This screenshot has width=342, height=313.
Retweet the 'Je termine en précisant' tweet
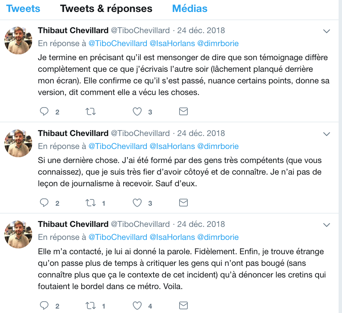coord(90,112)
